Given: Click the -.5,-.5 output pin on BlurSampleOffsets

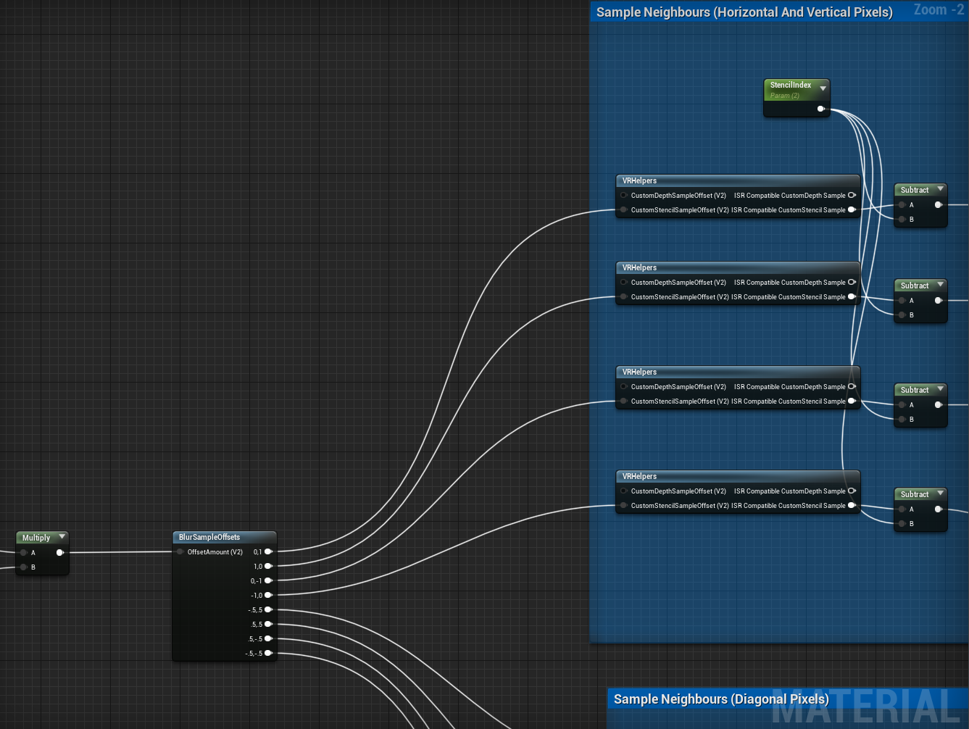Looking at the screenshot, I should pos(268,654).
